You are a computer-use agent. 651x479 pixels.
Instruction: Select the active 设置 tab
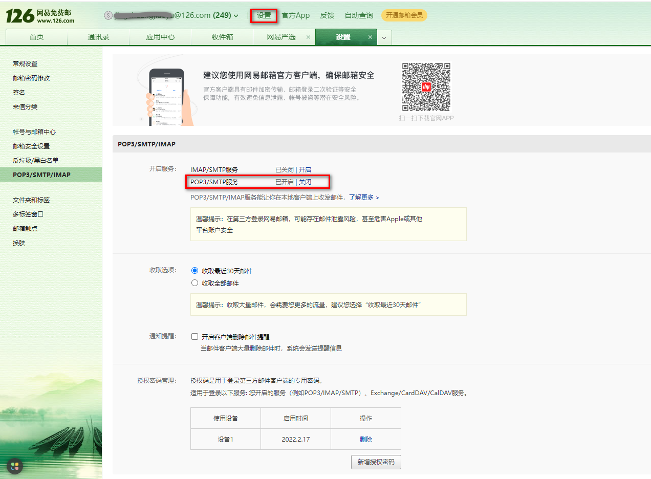coord(343,37)
